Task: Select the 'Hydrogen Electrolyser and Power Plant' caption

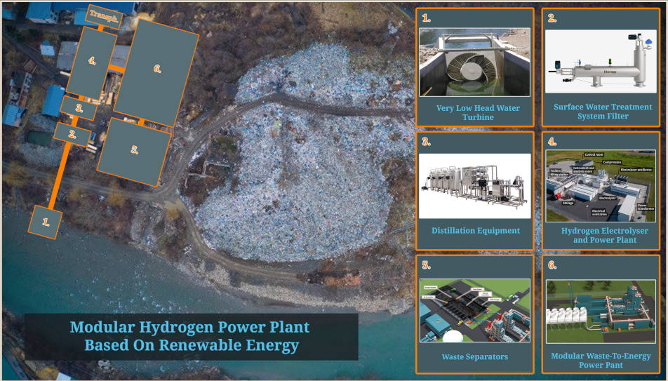Action: point(605,235)
